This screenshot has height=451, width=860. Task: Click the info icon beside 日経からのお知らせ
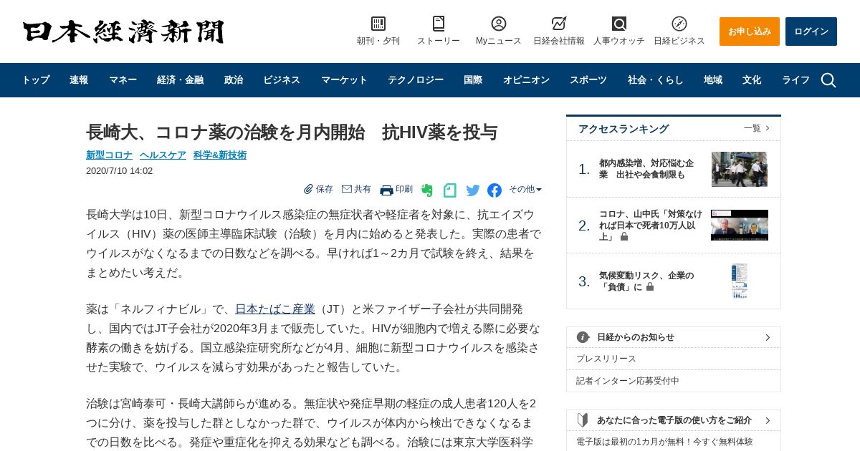click(x=583, y=337)
